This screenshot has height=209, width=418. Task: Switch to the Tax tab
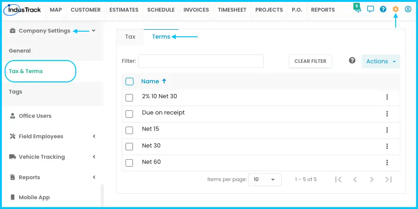pos(130,37)
